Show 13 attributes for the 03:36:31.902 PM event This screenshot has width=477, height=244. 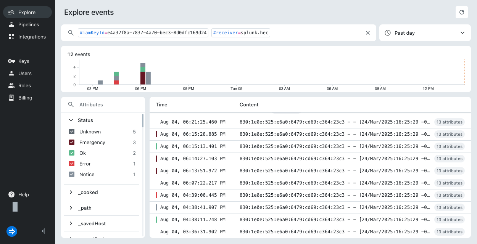449,232
